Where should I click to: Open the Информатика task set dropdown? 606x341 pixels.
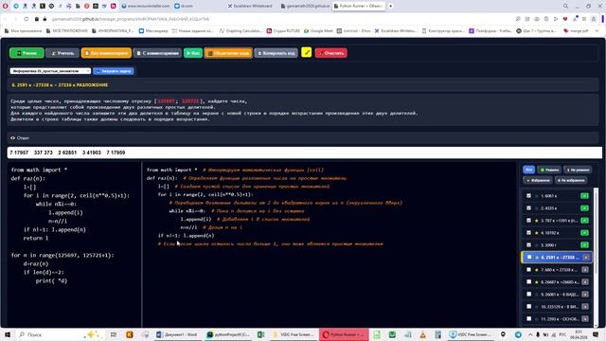(x=50, y=71)
